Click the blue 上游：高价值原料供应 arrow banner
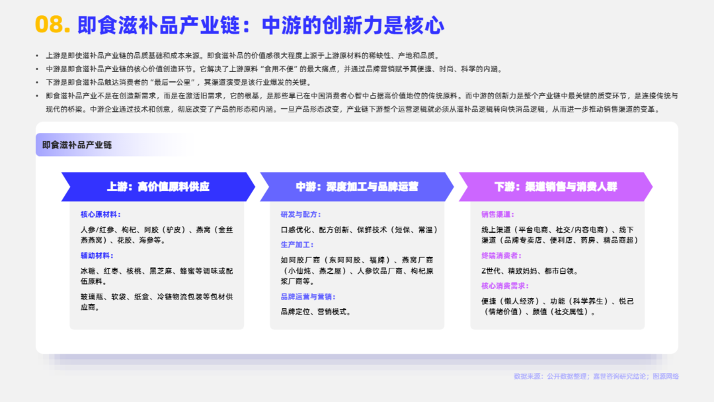 [x=158, y=186]
